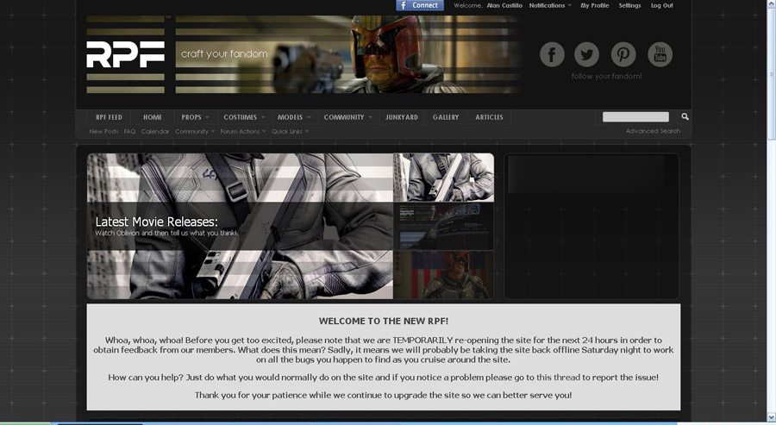This screenshot has height=425, width=776.
Task: Expand the Notifications dropdown
Action: pyautogui.click(x=550, y=5)
